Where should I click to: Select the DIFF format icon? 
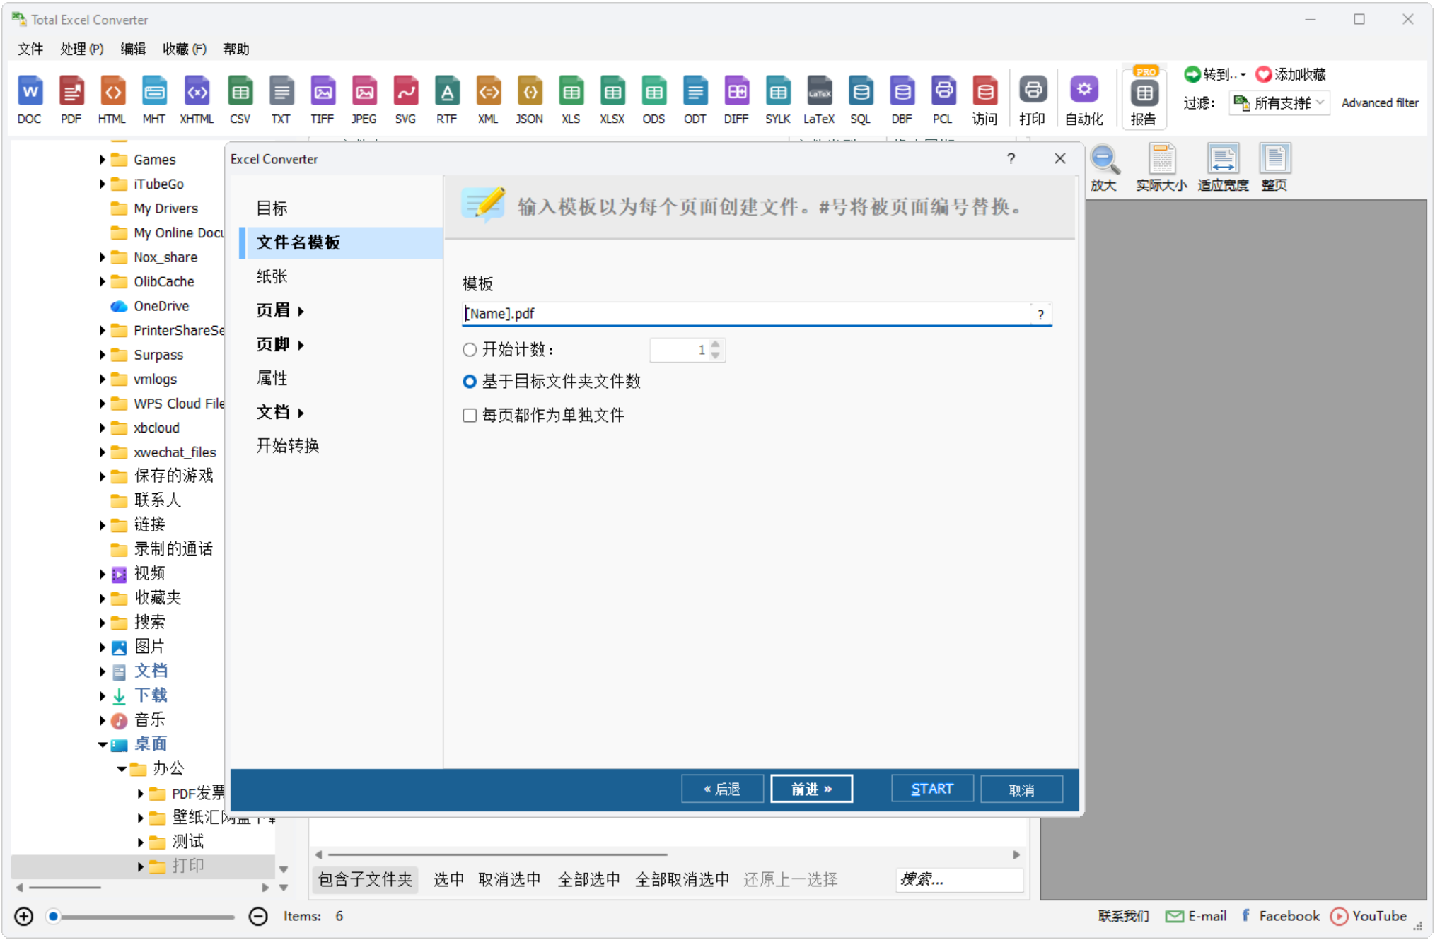[x=736, y=99]
